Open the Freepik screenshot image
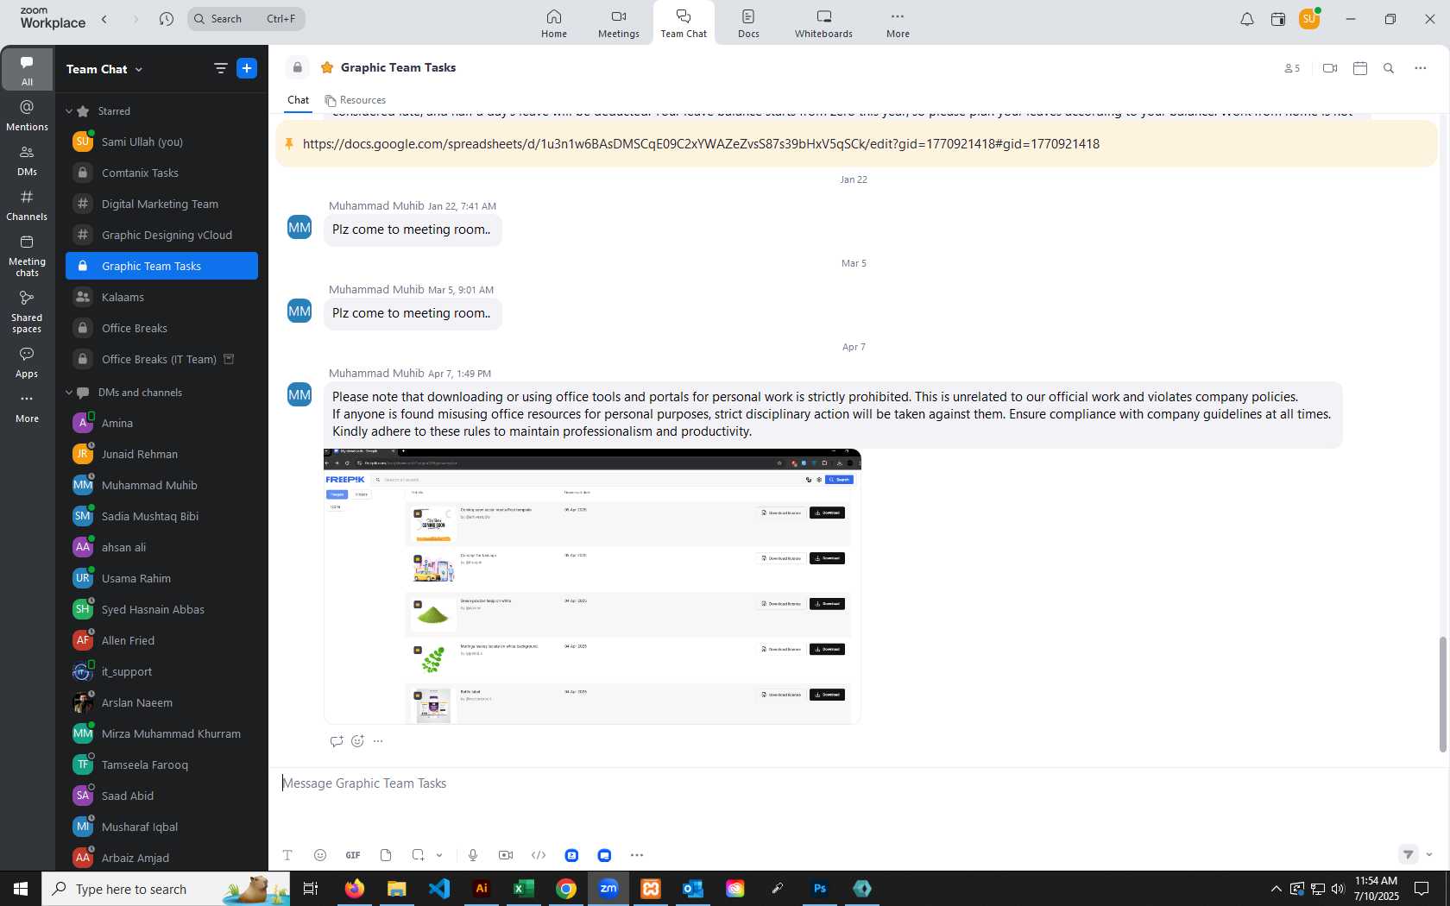Screen dimensions: 1450x906 click(592, 586)
